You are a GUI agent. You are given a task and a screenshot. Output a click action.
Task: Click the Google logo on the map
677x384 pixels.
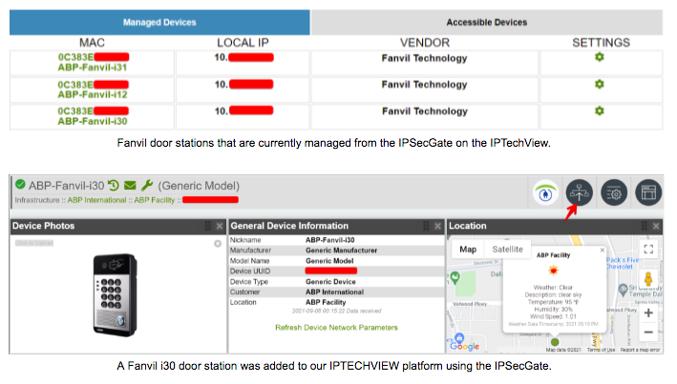click(x=465, y=346)
